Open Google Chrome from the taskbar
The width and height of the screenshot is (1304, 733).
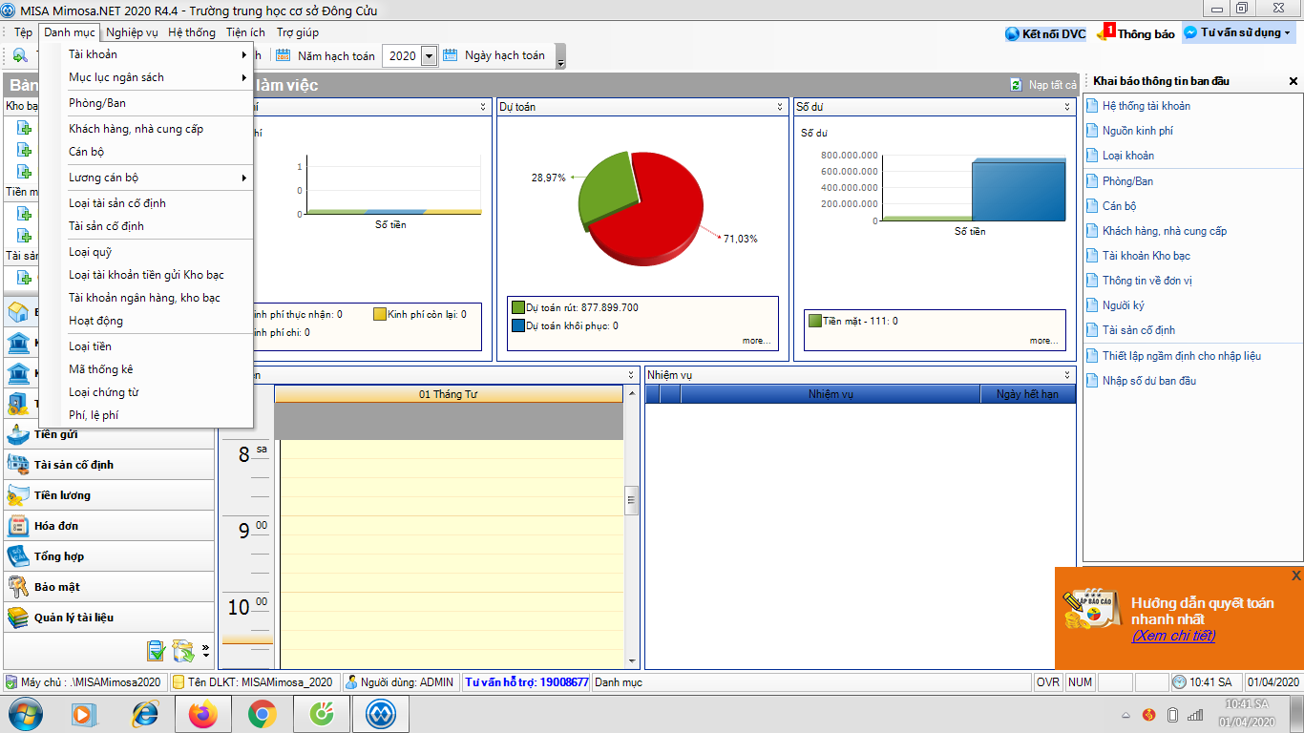pyautogui.click(x=263, y=714)
